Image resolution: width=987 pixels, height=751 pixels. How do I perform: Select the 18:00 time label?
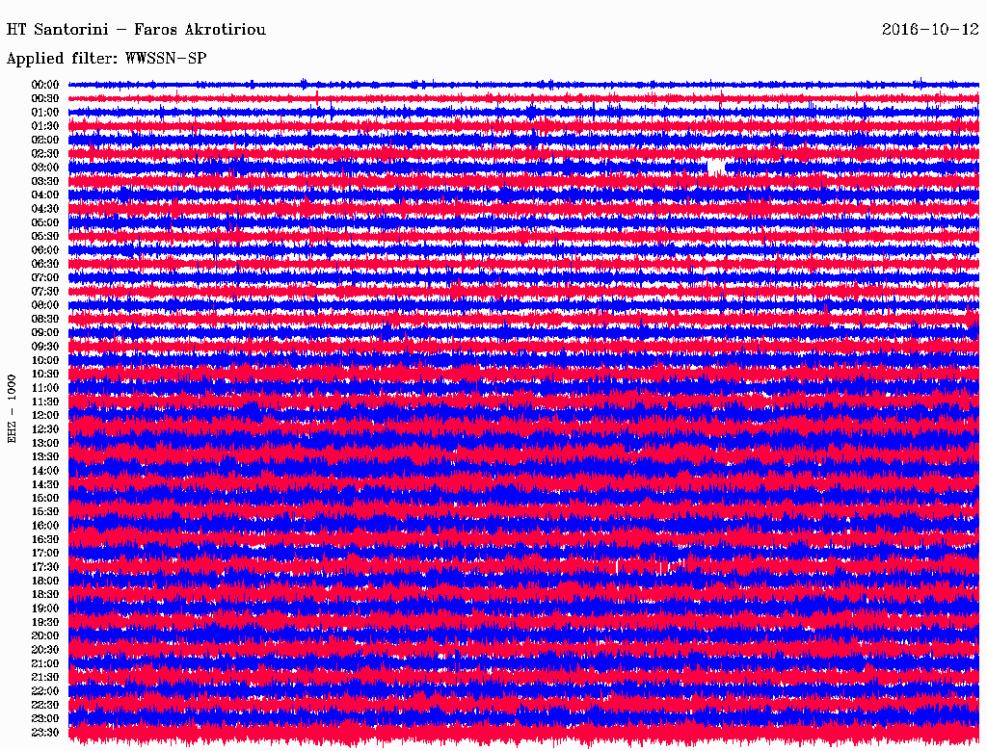click(x=45, y=582)
